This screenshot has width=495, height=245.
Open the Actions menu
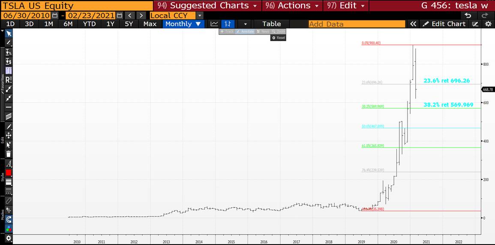coord(292,6)
